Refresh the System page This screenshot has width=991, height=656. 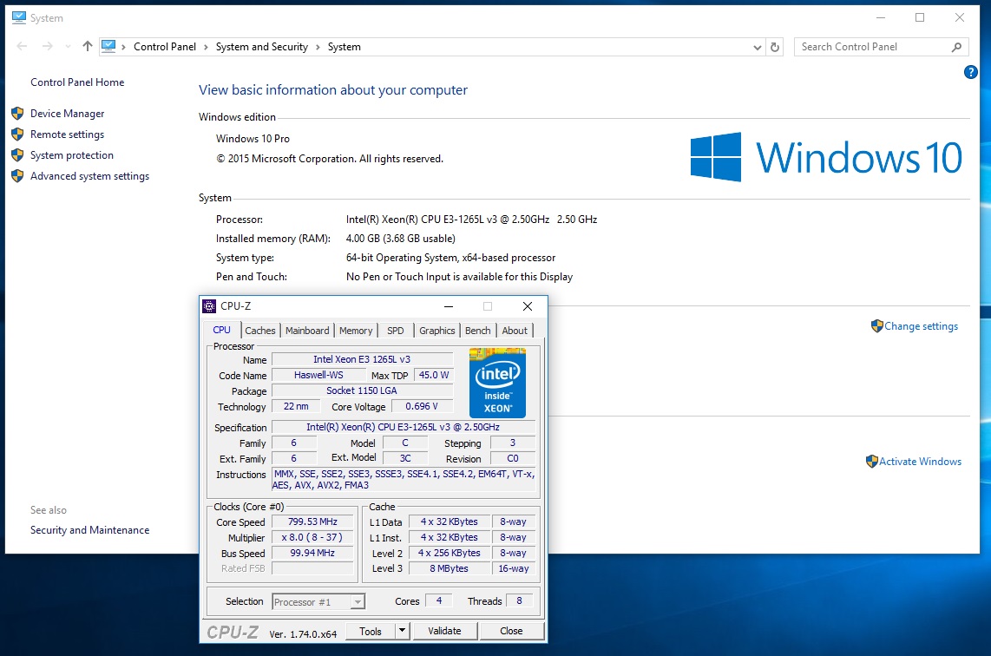click(775, 47)
